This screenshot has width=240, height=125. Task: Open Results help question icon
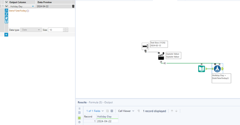tap(79, 122)
